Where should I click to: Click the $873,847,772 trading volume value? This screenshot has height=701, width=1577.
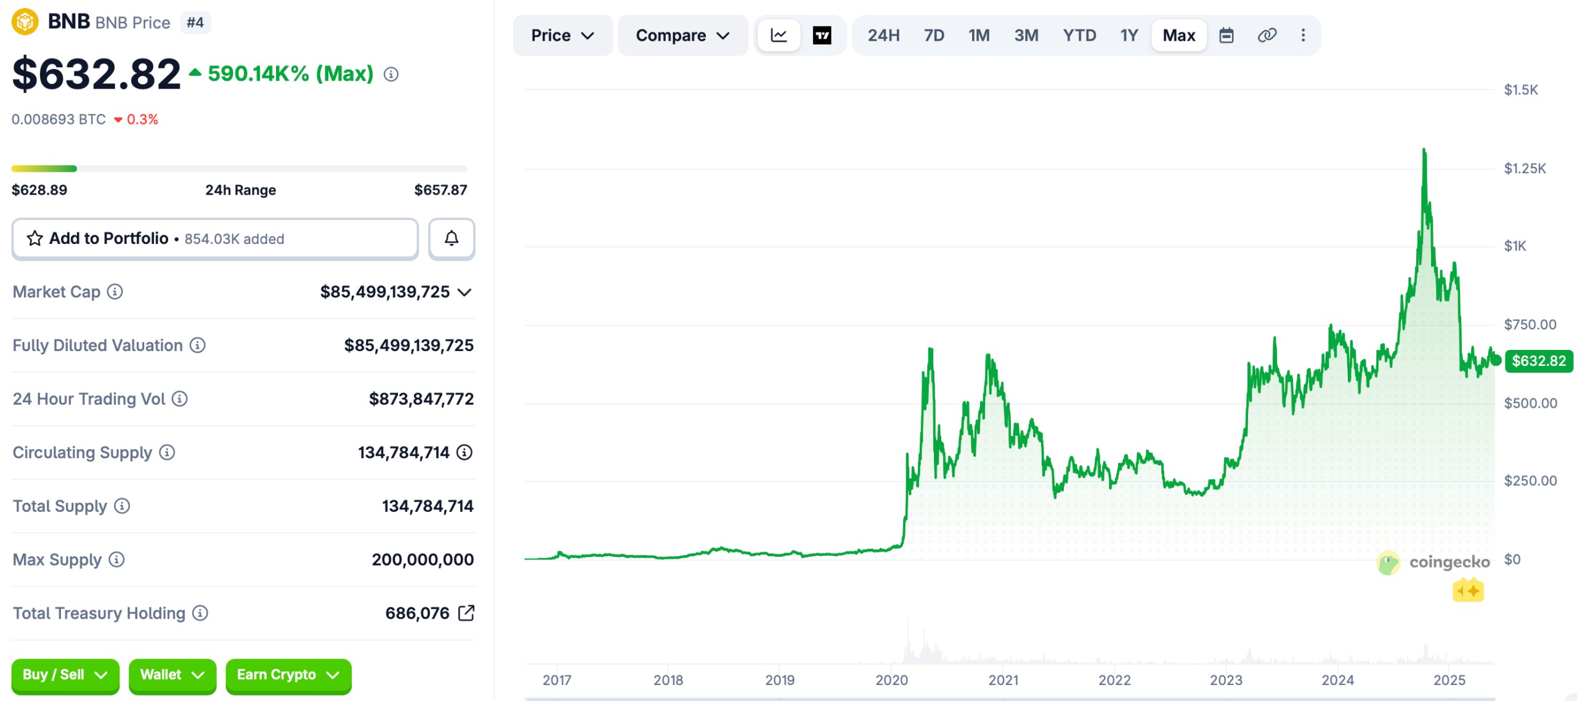pos(421,399)
